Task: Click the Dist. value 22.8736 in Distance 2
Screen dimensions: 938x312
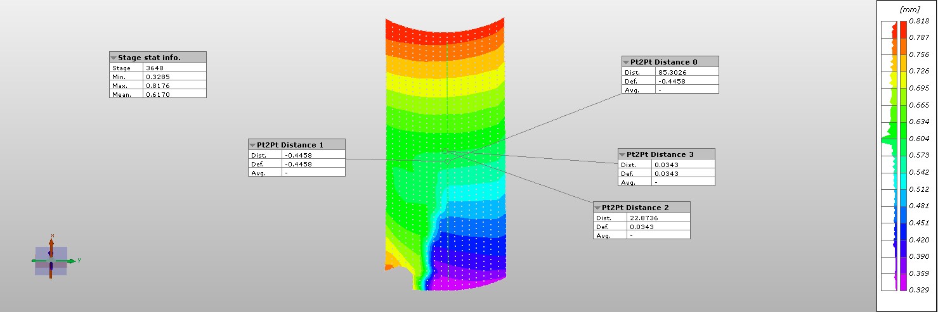Action: tap(658, 218)
